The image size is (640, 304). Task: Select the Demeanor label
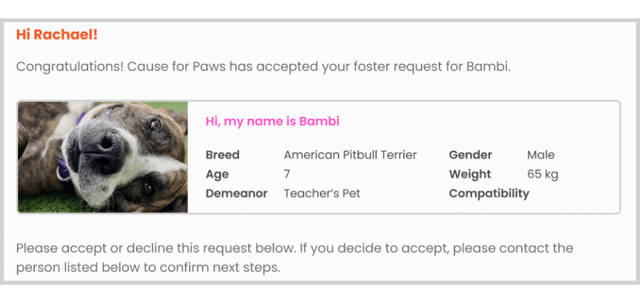click(236, 193)
